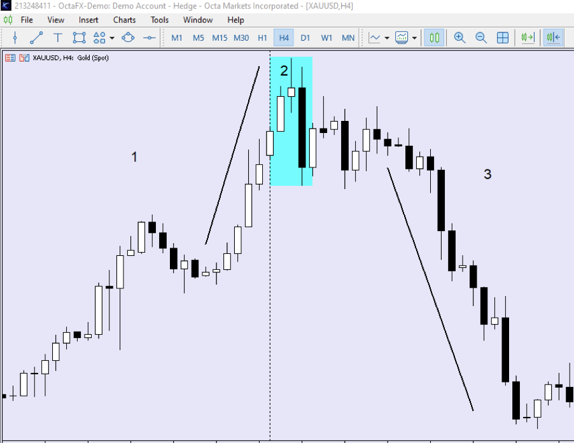
Task: Open the Charts menu
Action: (125, 20)
